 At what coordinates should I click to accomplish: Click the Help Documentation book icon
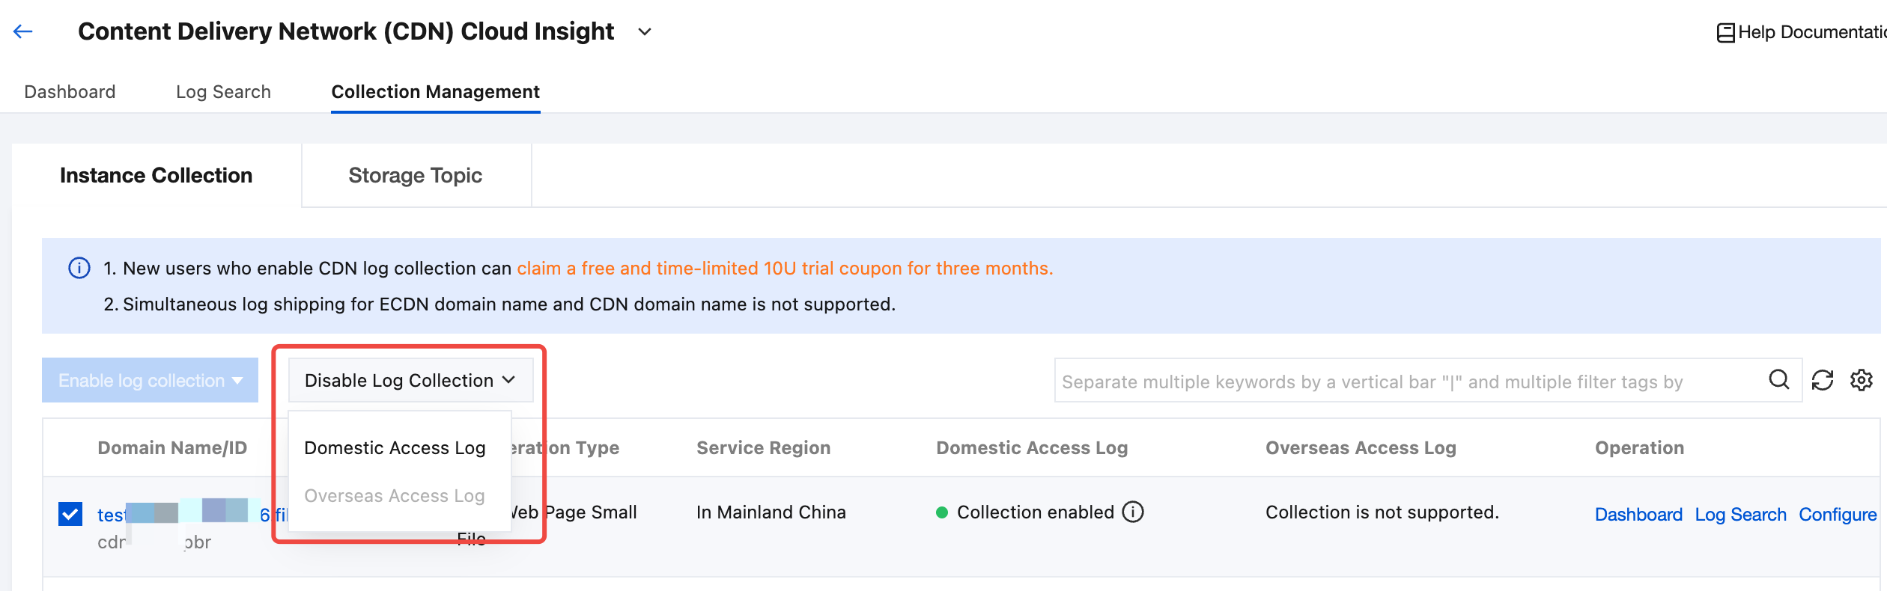click(x=1725, y=33)
